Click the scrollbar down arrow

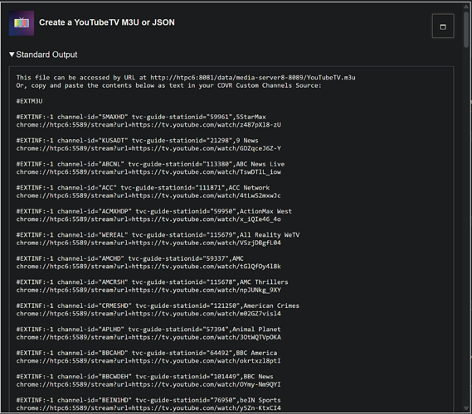coord(466,408)
